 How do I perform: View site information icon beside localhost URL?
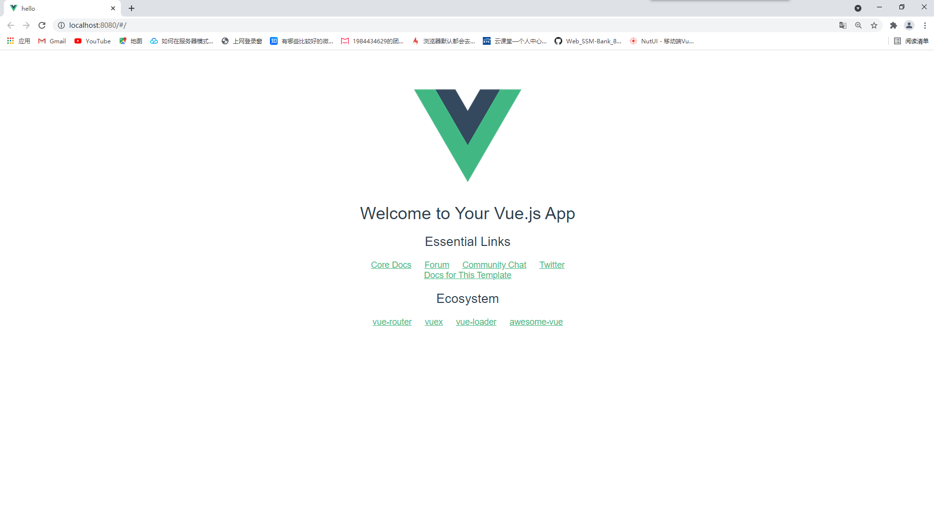(61, 25)
